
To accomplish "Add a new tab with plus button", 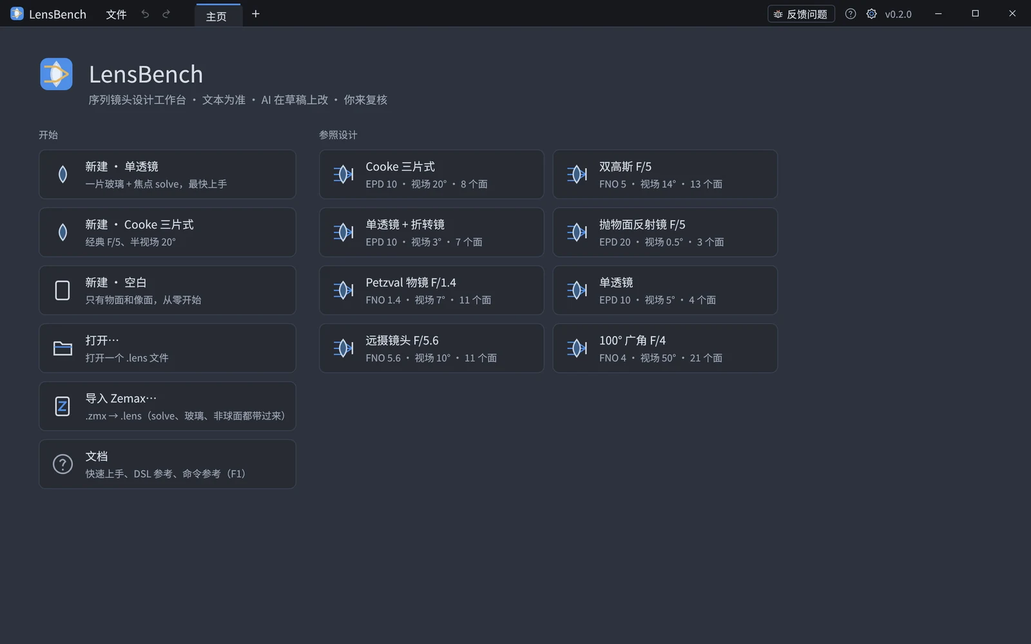I will tap(256, 14).
